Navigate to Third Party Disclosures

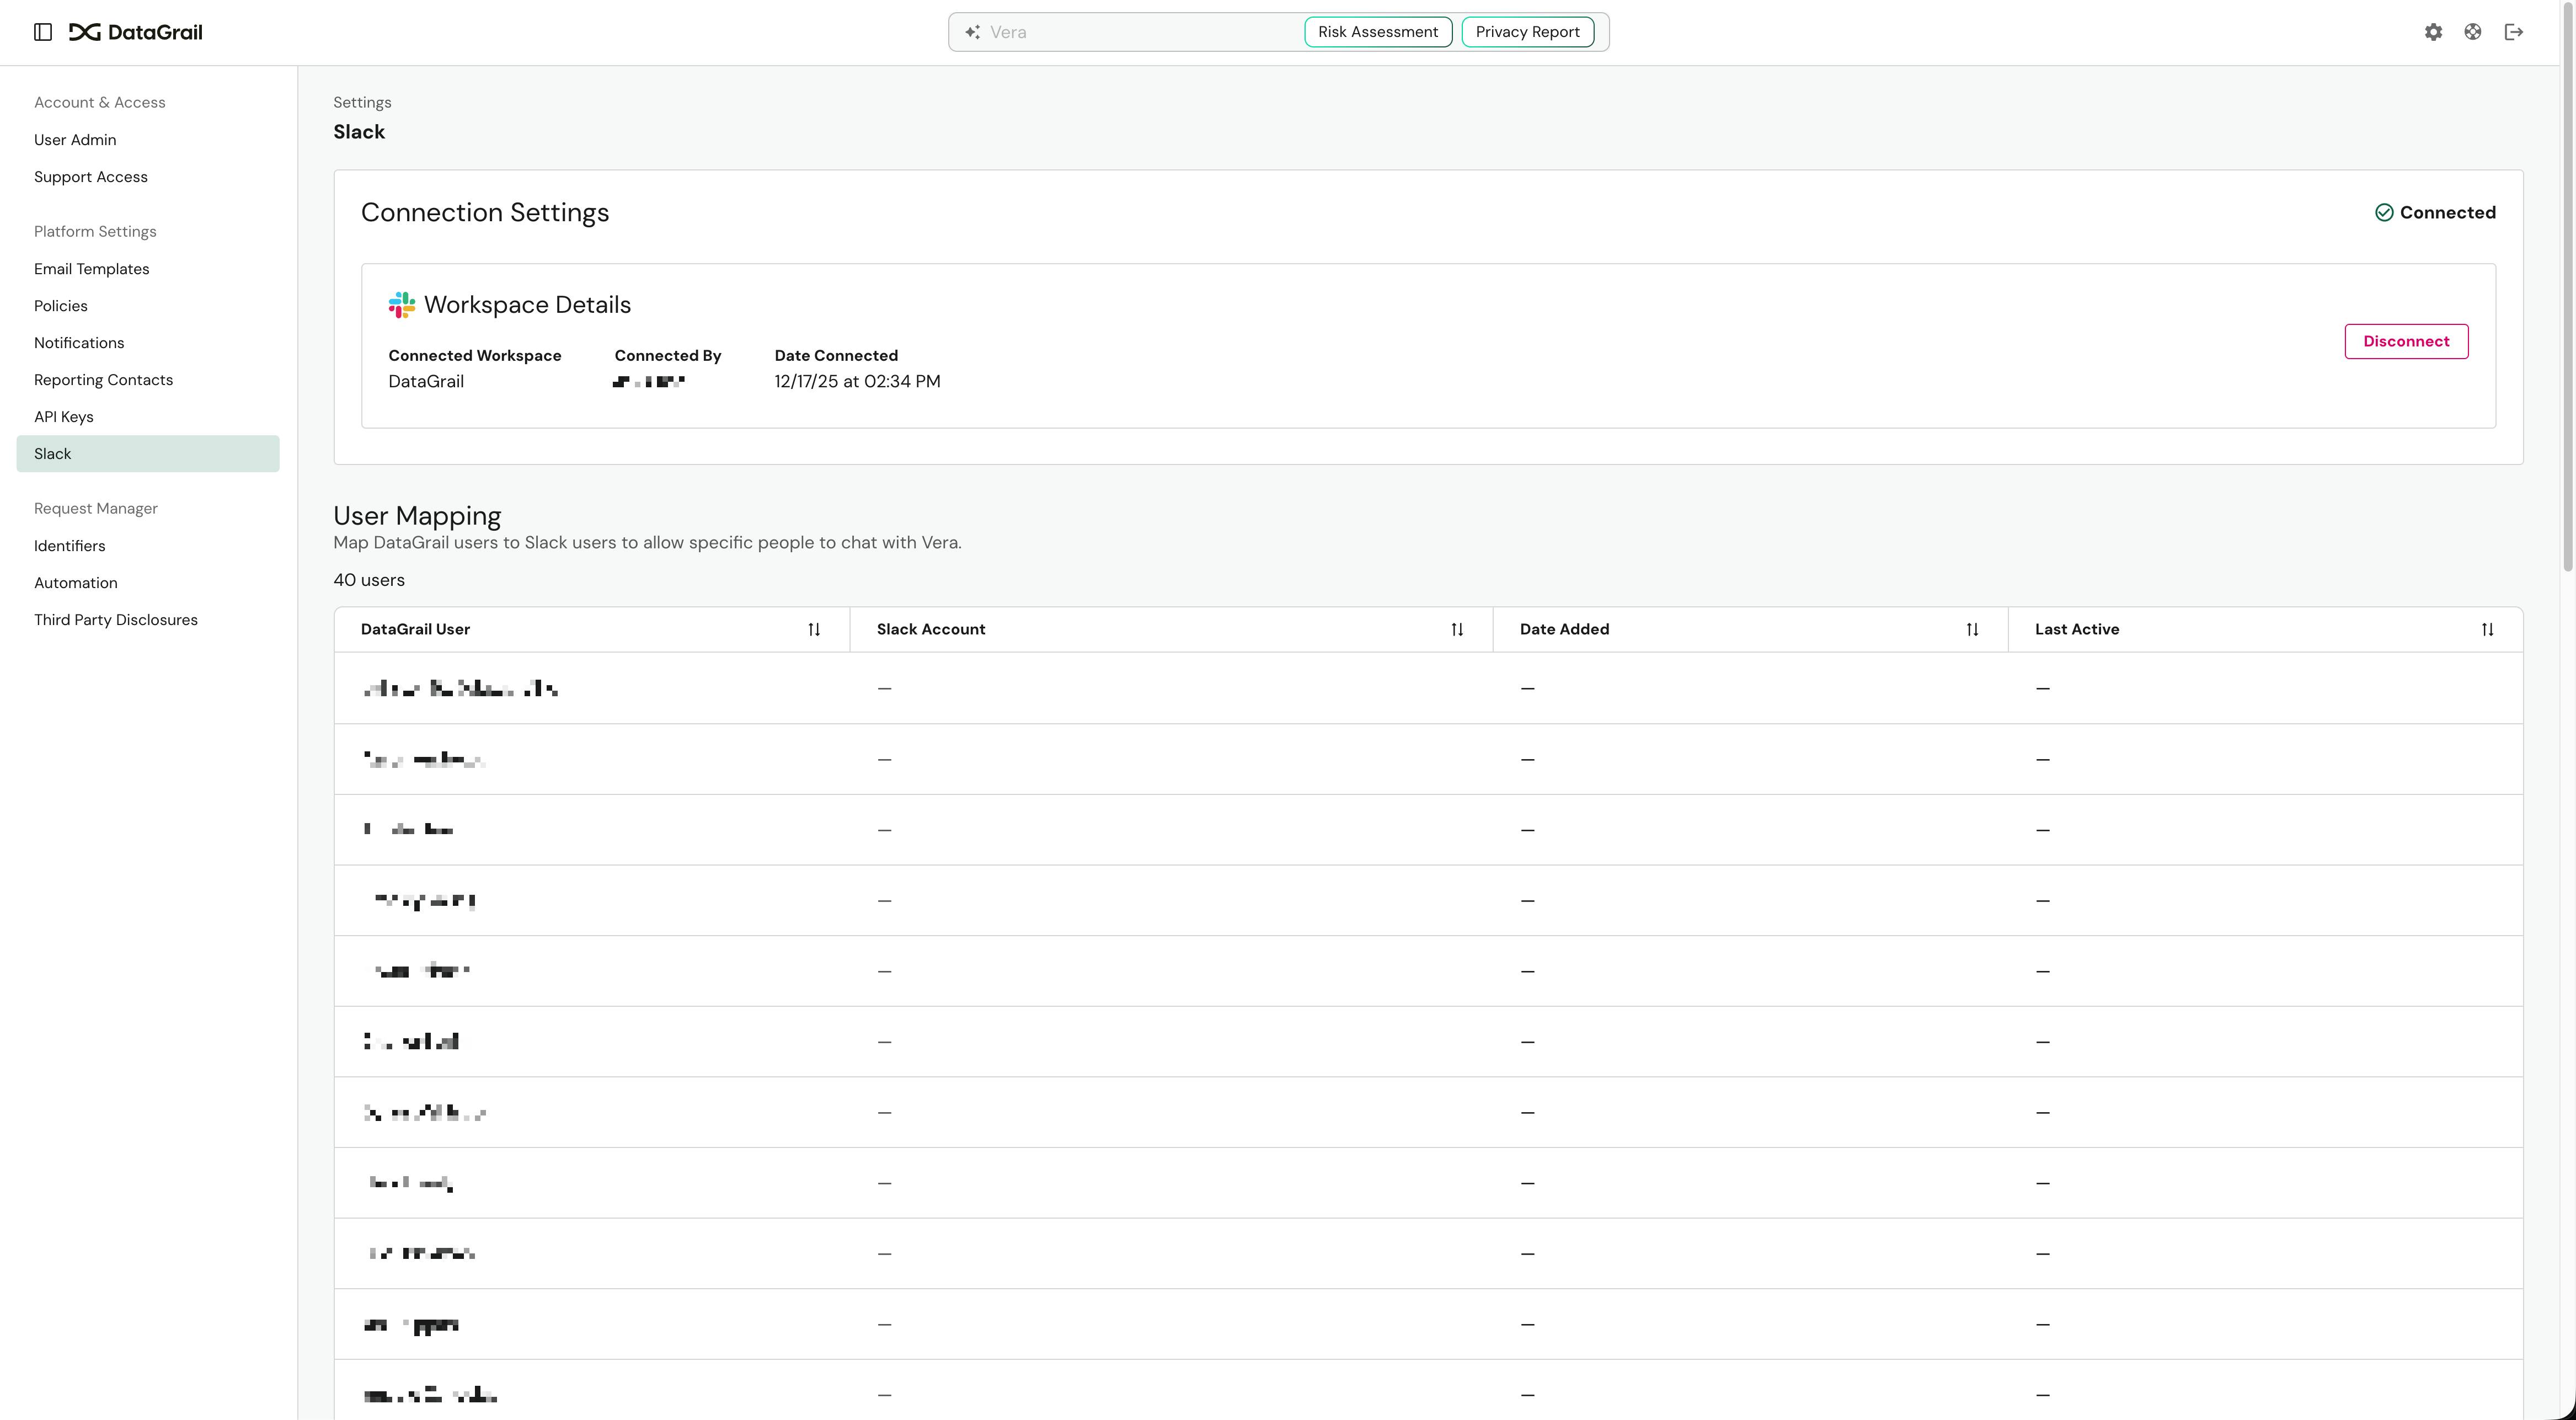[116, 620]
